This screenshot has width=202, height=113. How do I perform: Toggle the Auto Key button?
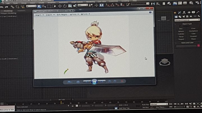(x=145, y=105)
